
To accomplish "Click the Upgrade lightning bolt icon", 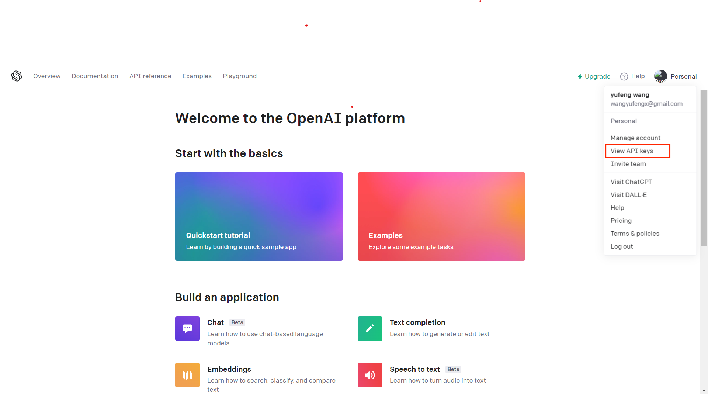I will pyautogui.click(x=580, y=76).
